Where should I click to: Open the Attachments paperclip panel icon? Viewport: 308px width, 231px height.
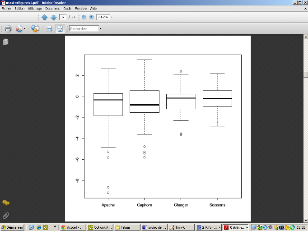pos(6,216)
